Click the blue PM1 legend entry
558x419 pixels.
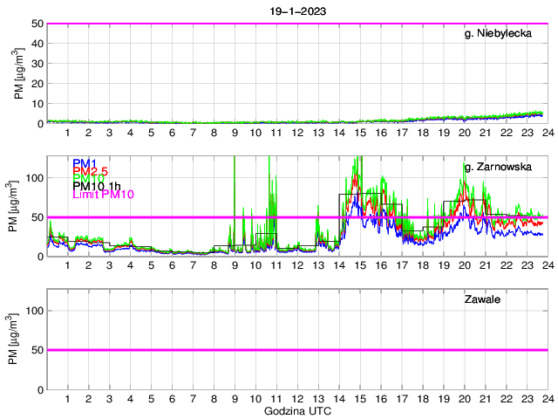click(85, 163)
